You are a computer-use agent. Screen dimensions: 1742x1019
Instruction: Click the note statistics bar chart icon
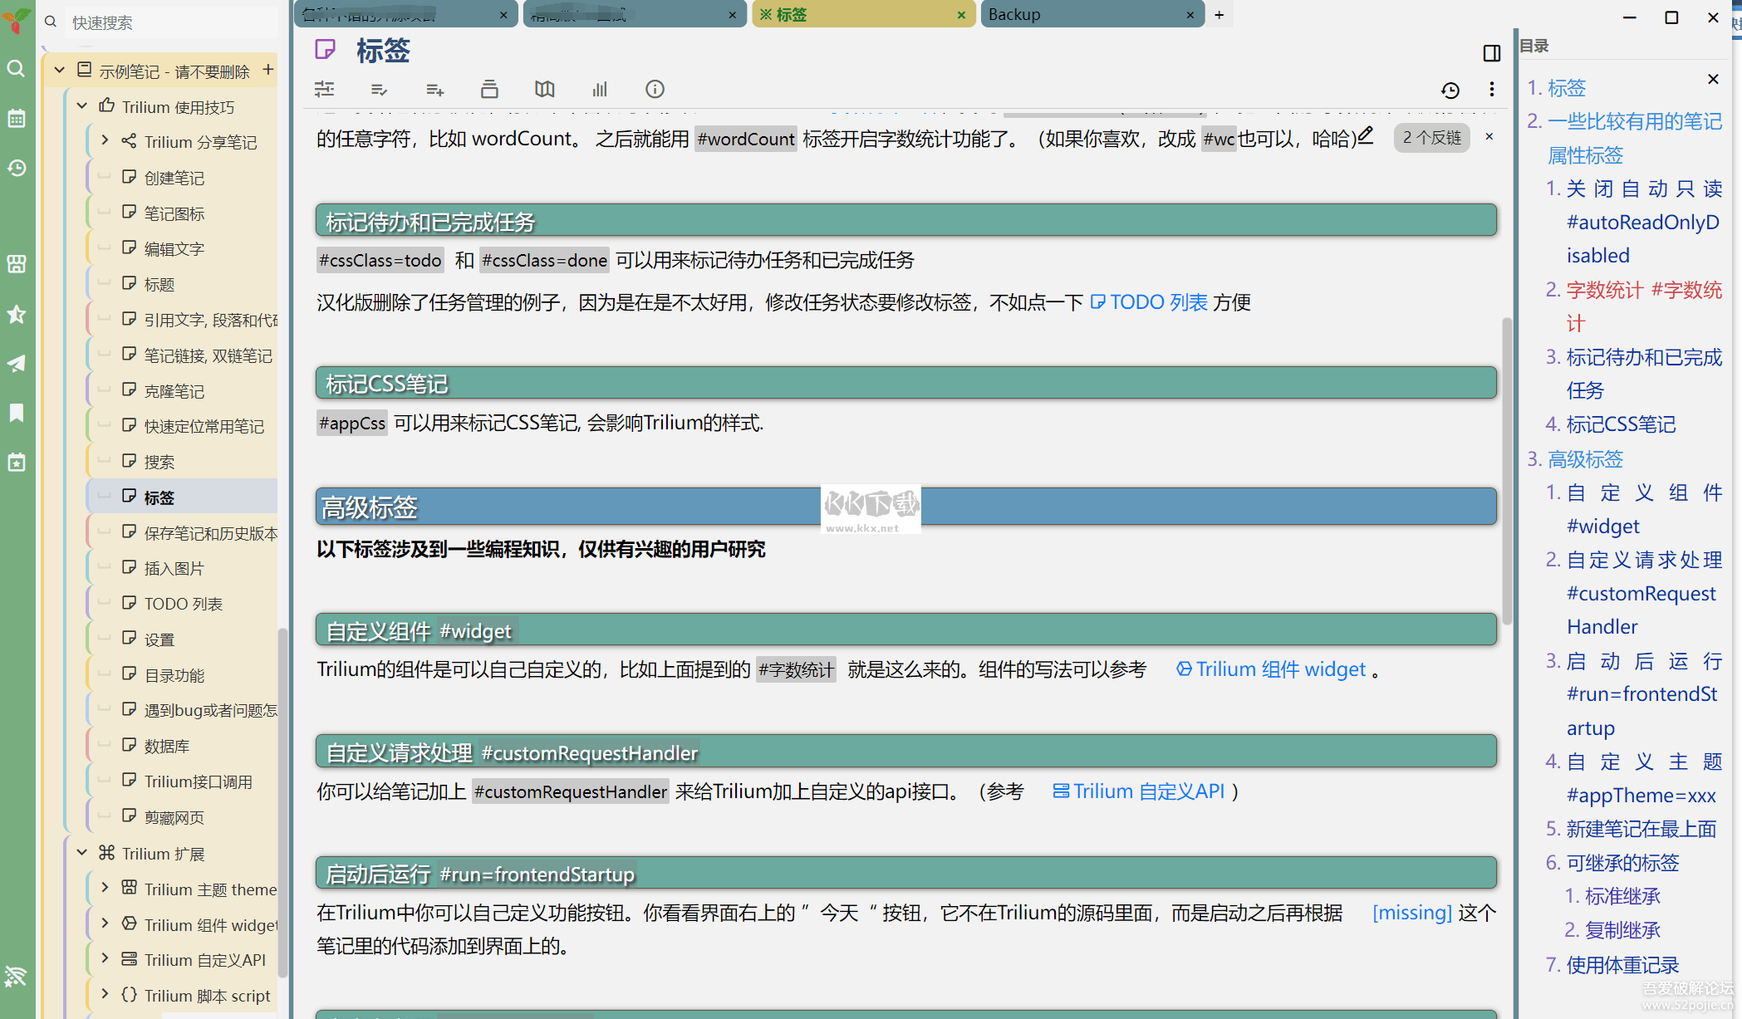click(600, 89)
